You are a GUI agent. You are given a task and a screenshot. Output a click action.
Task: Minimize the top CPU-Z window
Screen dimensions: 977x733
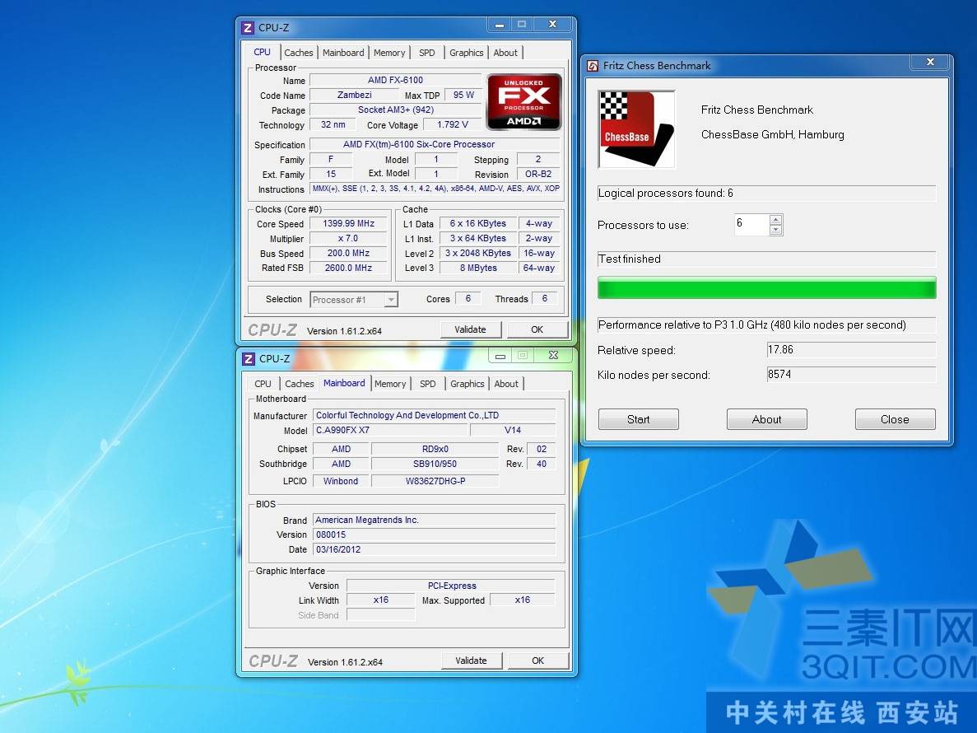[x=500, y=25]
